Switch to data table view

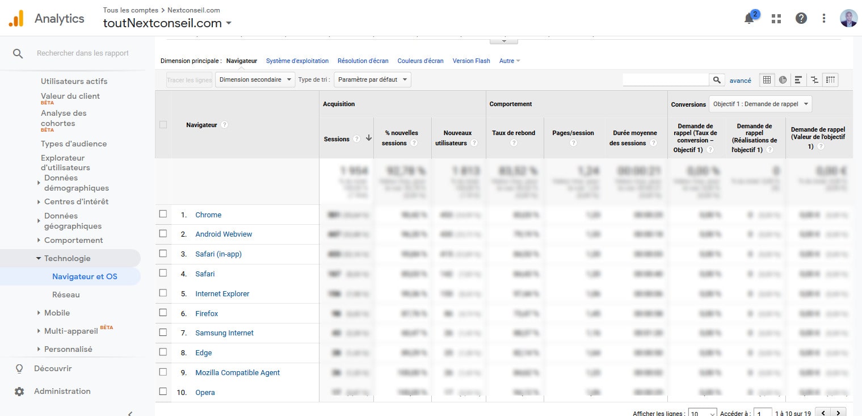click(x=767, y=80)
